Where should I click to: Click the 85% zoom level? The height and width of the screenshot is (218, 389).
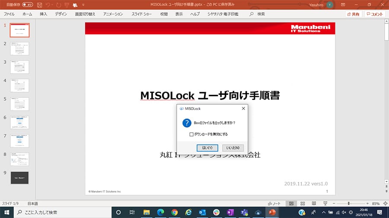(376, 204)
